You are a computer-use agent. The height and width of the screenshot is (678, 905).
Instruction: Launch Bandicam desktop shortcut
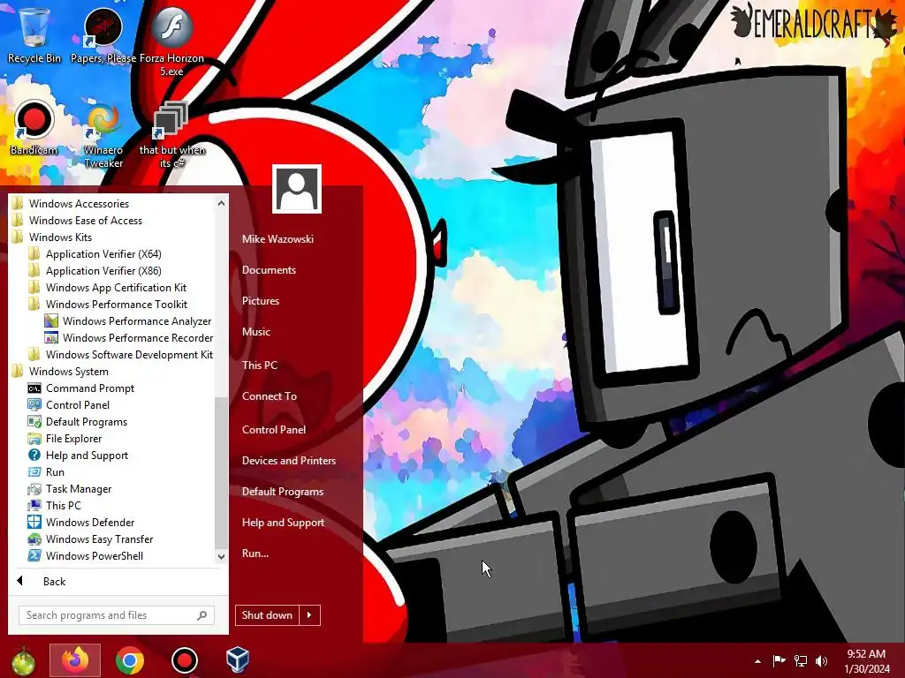[34, 128]
